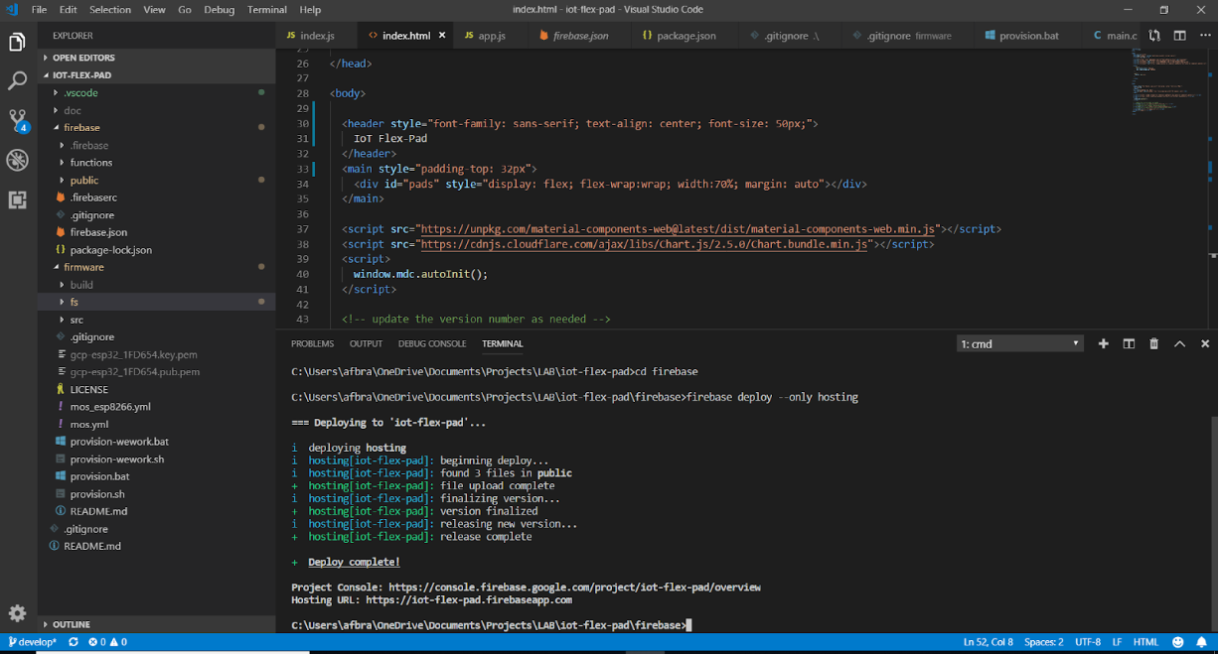Collapse the firmware folder
The height and width of the screenshot is (654, 1220).
(83, 267)
